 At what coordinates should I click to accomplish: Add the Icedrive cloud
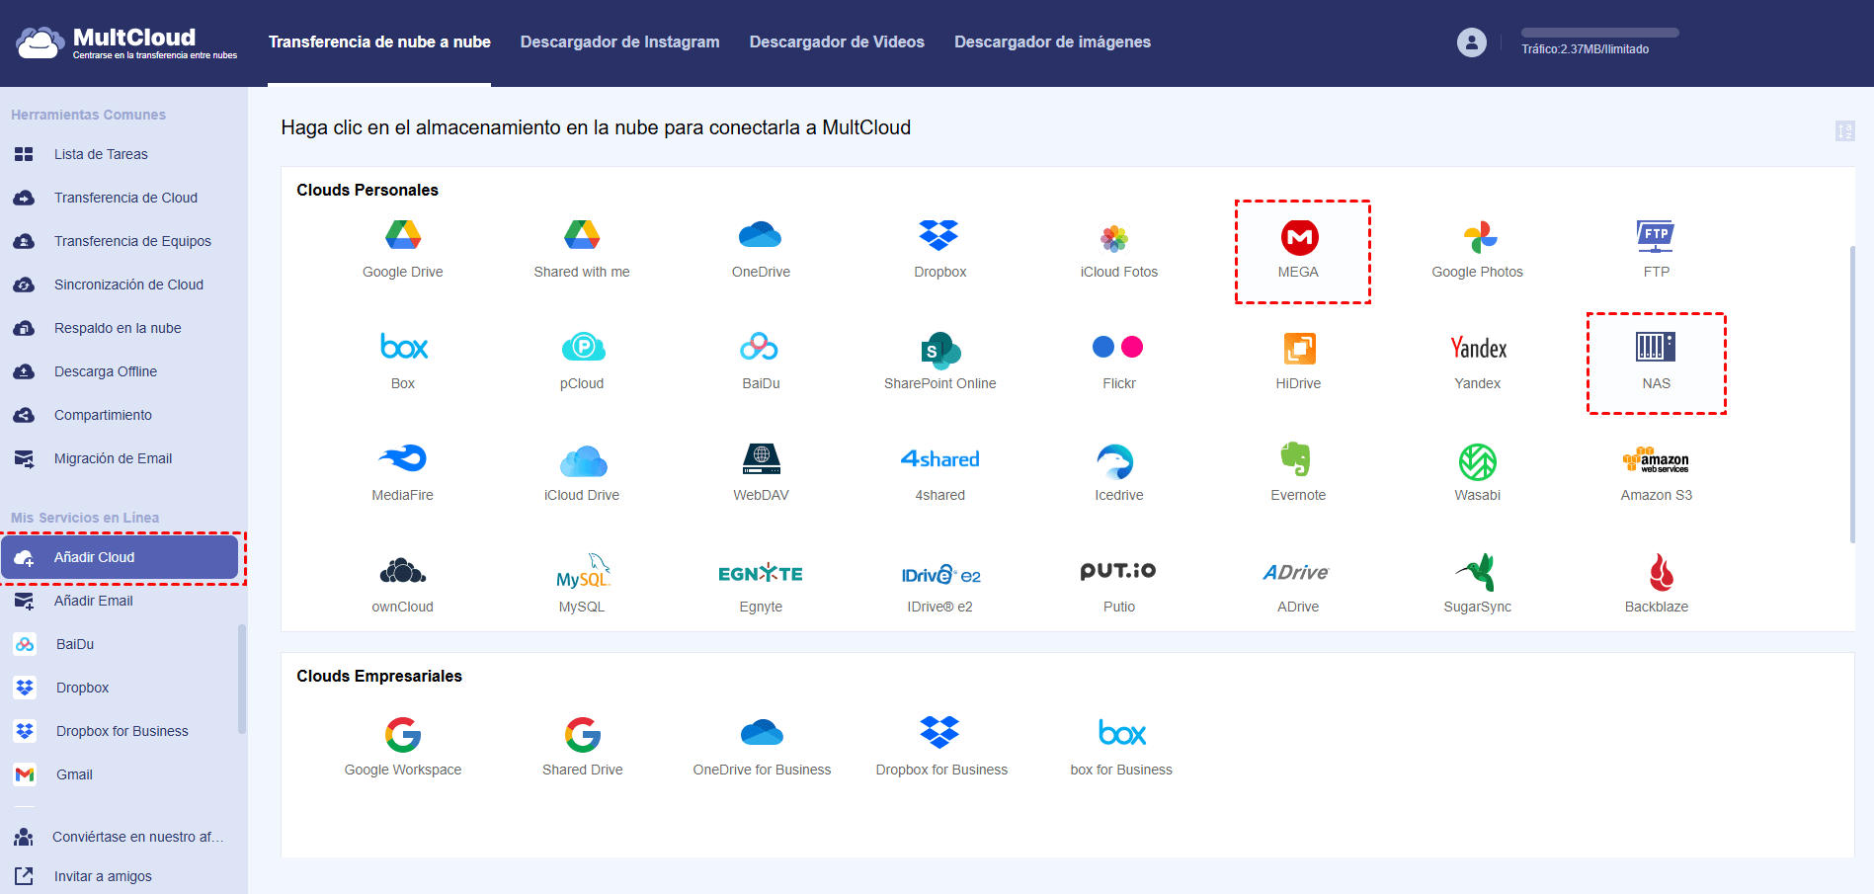pyautogui.click(x=1115, y=460)
